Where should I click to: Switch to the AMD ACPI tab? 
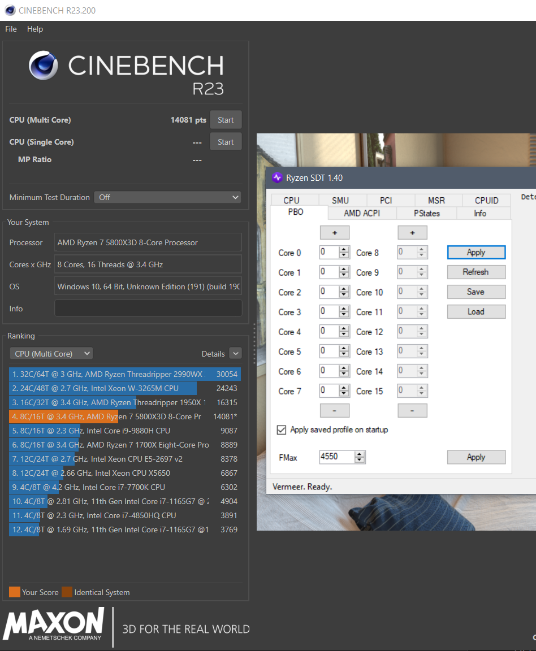(362, 213)
